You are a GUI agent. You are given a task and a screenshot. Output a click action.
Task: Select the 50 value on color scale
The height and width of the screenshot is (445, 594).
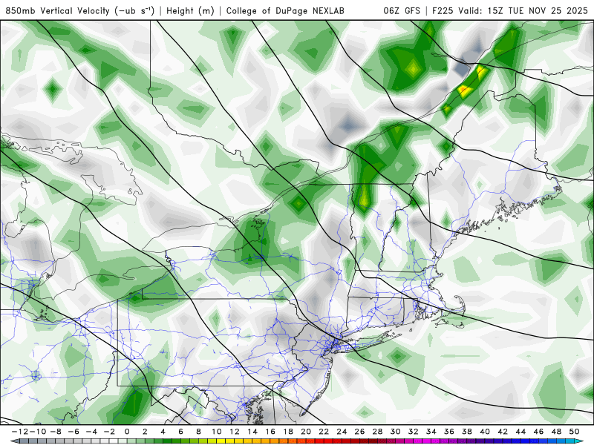click(574, 432)
